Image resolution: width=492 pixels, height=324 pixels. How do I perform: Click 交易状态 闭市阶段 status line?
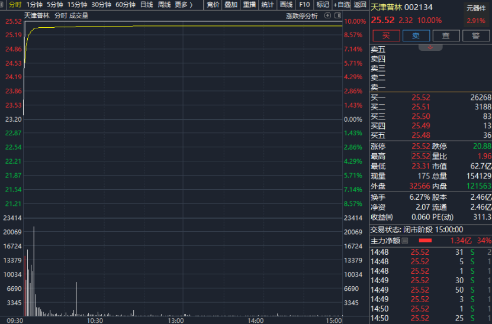(x=416, y=229)
